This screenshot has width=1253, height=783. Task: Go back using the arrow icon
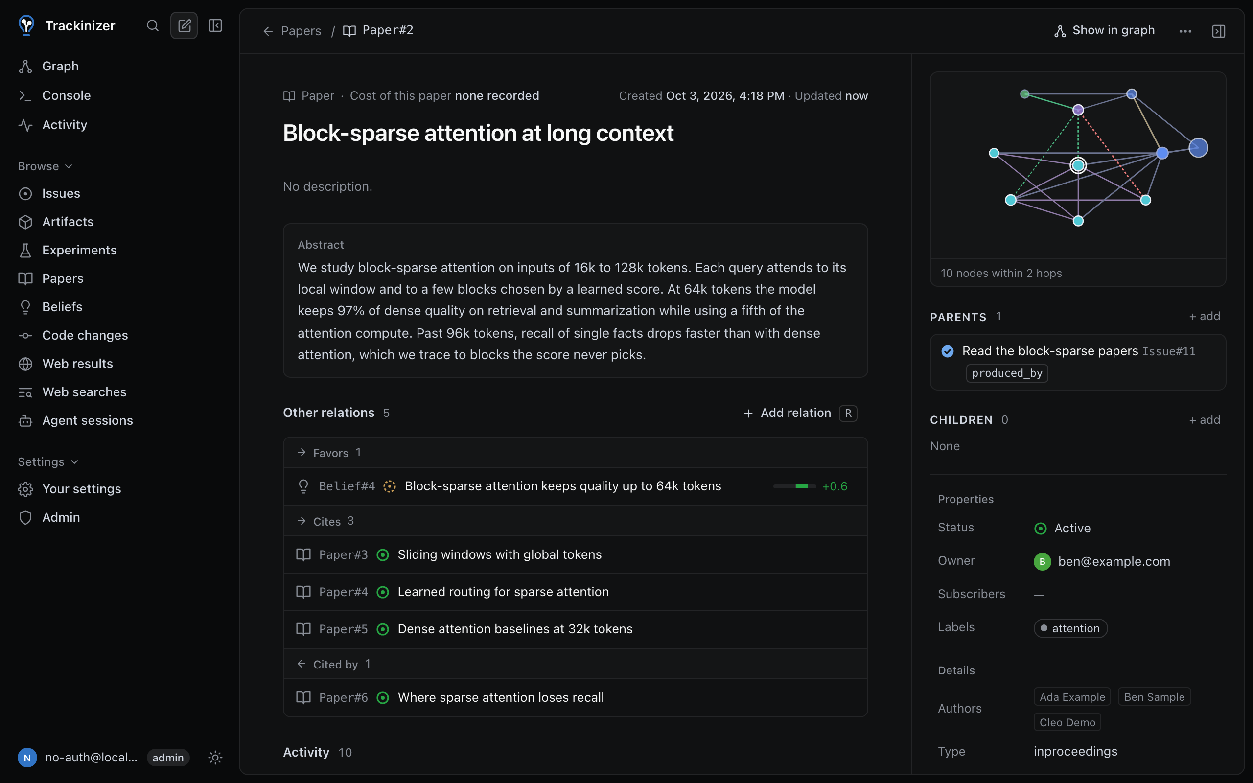pos(268,31)
